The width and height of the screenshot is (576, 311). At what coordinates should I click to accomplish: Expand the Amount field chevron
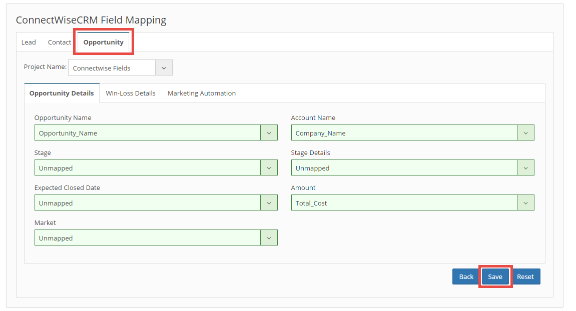coord(525,203)
